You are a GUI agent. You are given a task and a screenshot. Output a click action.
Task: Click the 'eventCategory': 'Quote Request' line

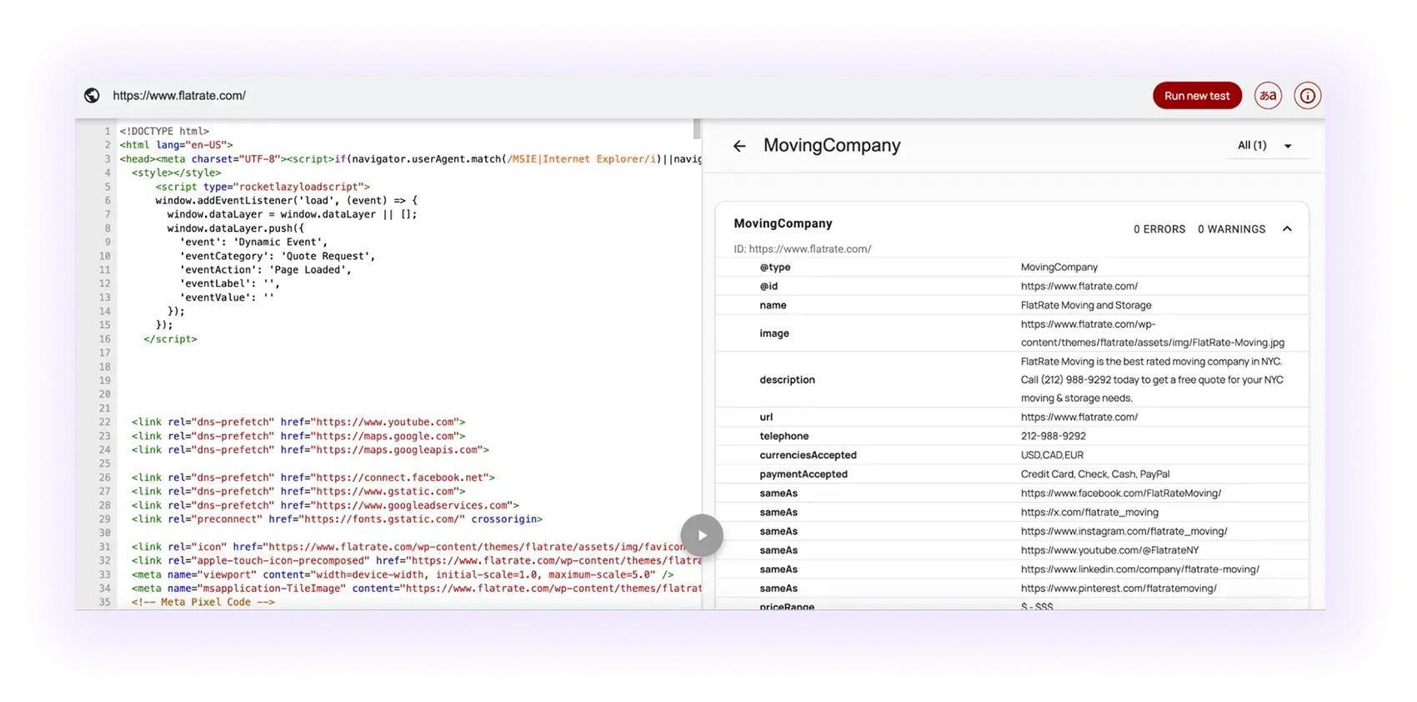277,256
